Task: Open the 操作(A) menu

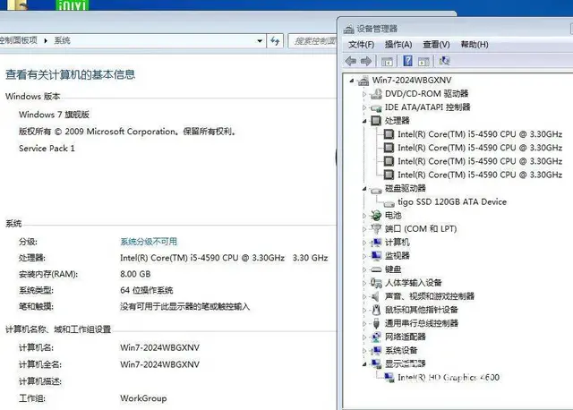Action: point(398,45)
